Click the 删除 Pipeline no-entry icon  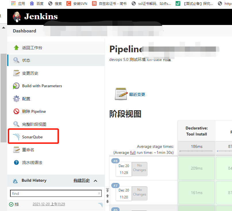click(x=16, y=111)
